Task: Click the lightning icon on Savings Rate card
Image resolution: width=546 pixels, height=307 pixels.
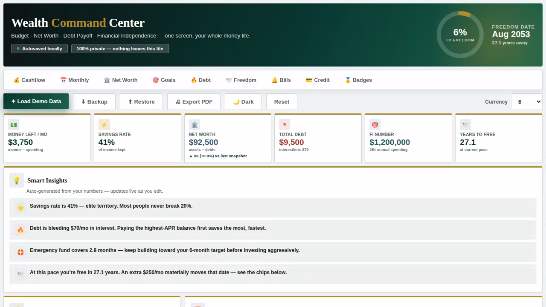Action: (x=104, y=125)
